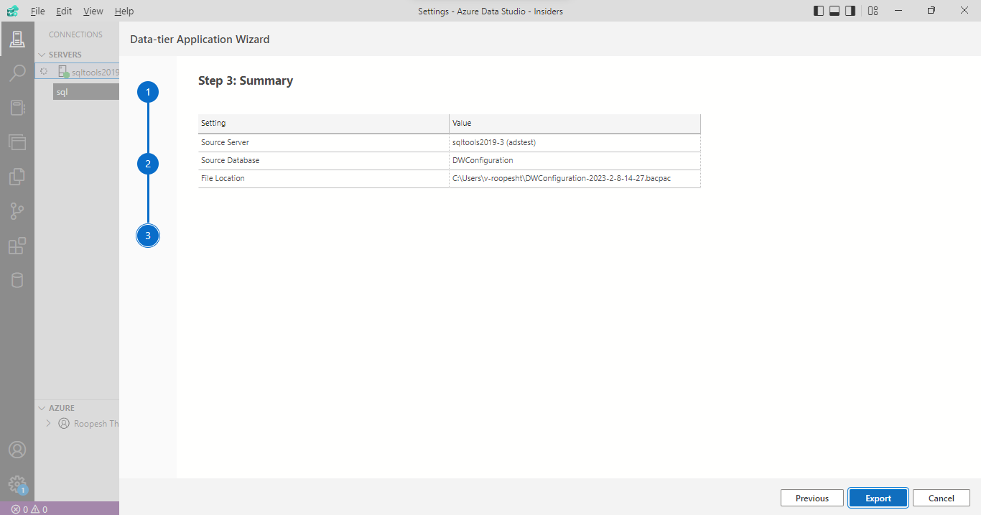Open the Explorer view
981x515 pixels.
pyautogui.click(x=17, y=176)
